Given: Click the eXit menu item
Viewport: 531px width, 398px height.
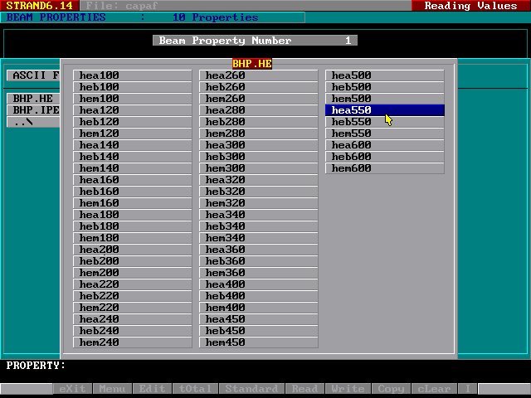Looking at the screenshot, I should (x=73, y=389).
